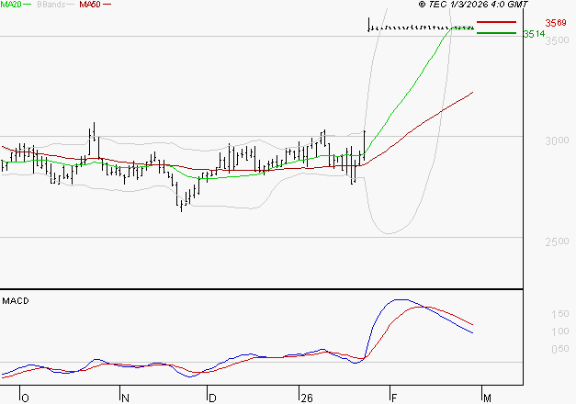Click the gray BBands legend line sample
Viewport: 576px width, 404px height.
pyautogui.click(x=71, y=5)
